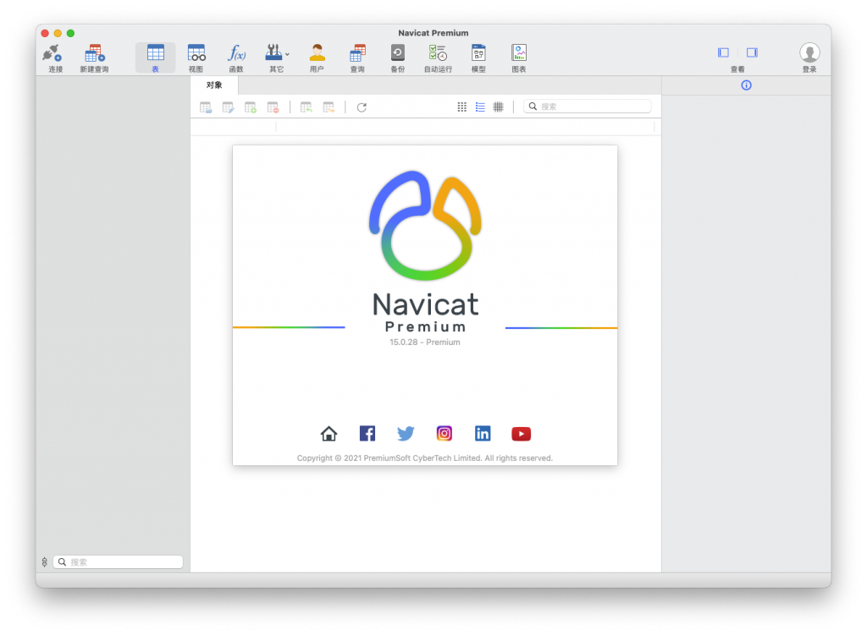Image resolution: width=867 pixels, height=635 pixels.
Task: Select the 表 table button
Action: (156, 58)
